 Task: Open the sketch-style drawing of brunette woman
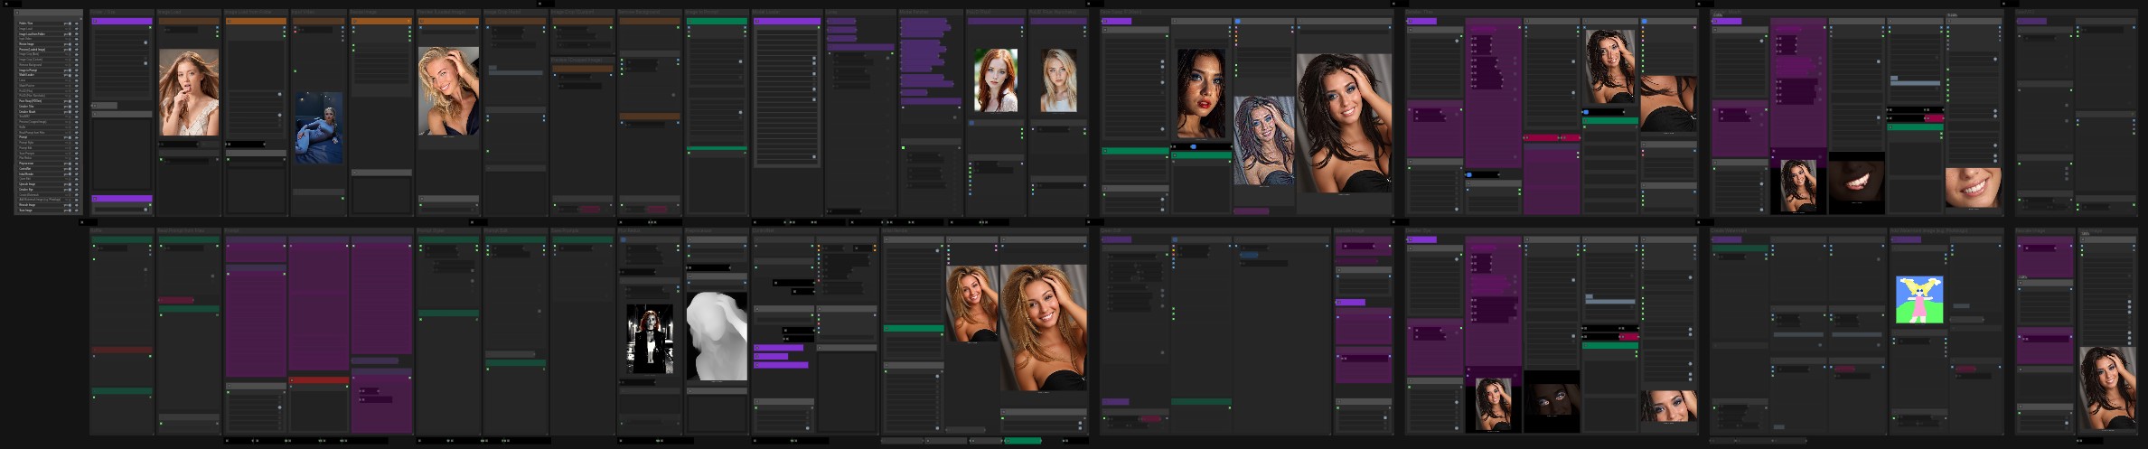(1264, 141)
